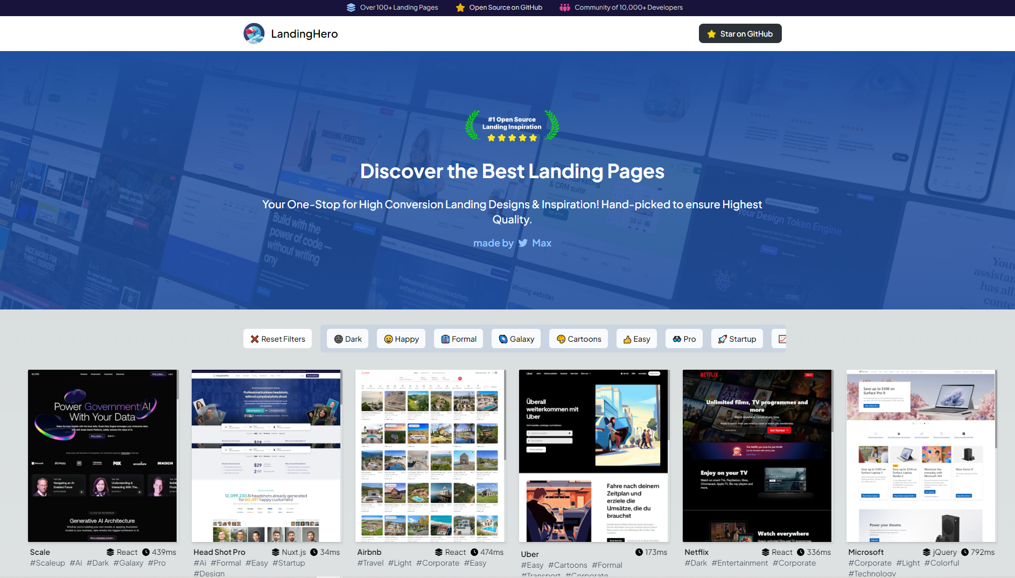
Task: Click the Airbnb card title
Action: 369,552
